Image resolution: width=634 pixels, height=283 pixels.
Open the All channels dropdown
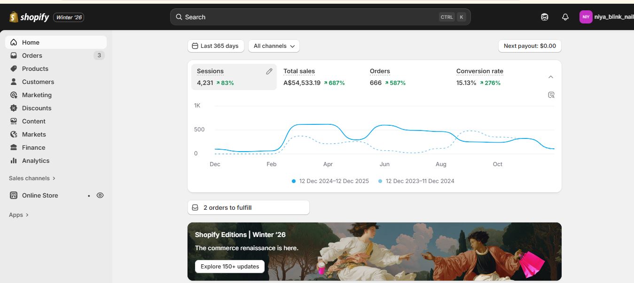(x=274, y=46)
